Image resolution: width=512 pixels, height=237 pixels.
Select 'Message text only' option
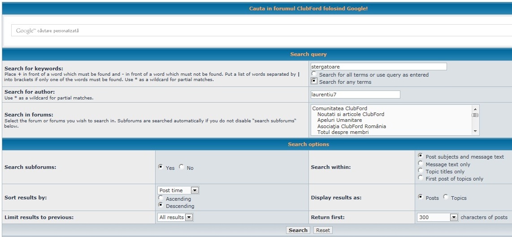(420, 164)
